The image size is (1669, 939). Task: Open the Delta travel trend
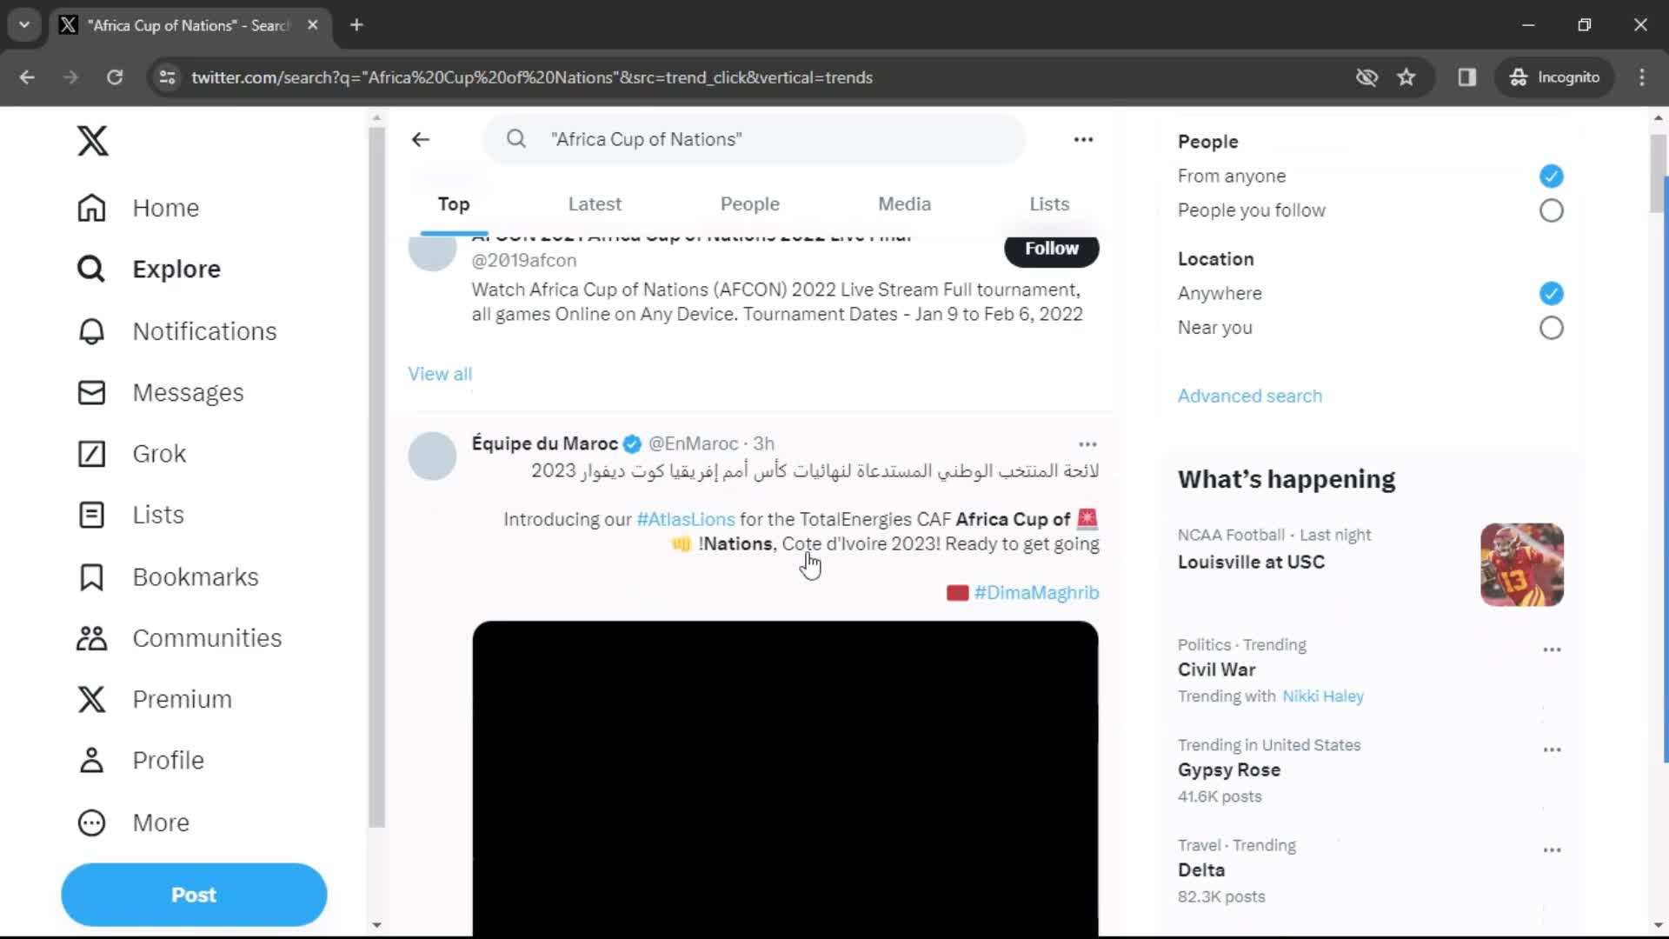click(1200, 869)
